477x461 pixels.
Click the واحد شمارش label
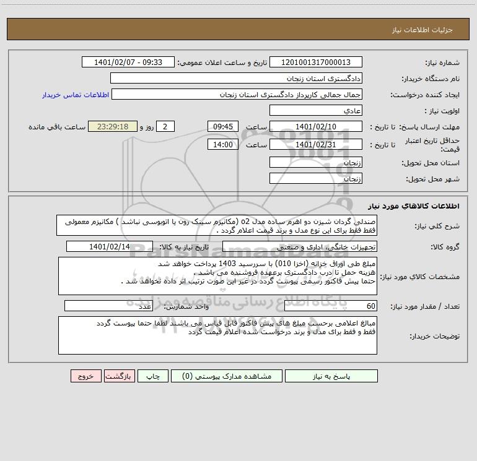pyautogui.click(x=186, y=307)
